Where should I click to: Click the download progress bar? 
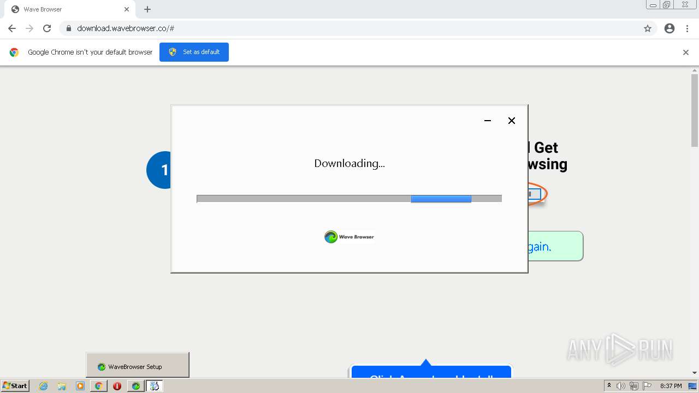(349, 199)
